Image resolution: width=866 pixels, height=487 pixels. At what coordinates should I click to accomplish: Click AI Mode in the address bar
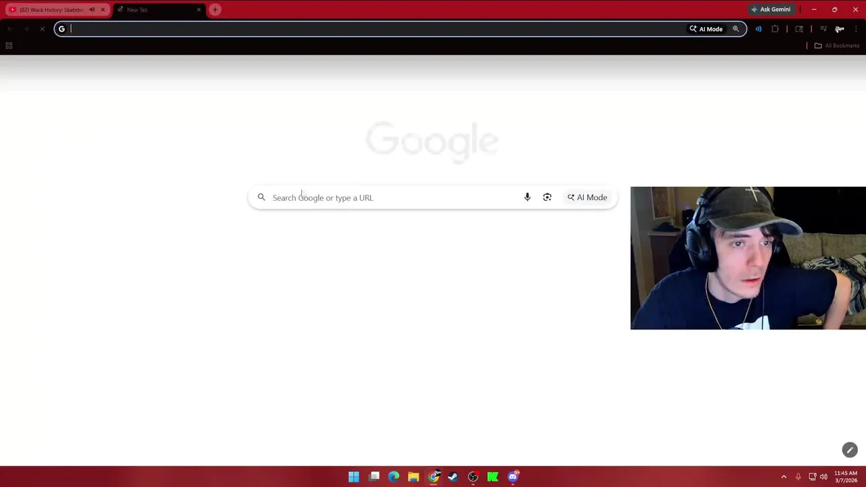[706, 29]
